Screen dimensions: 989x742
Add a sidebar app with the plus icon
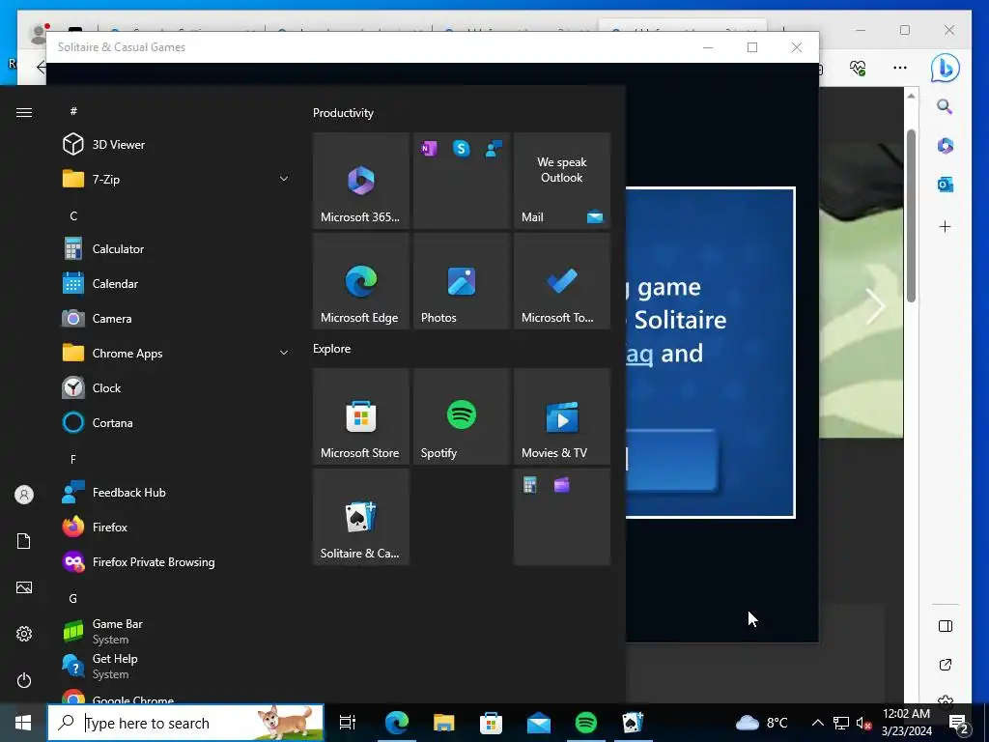coord(945,226)
